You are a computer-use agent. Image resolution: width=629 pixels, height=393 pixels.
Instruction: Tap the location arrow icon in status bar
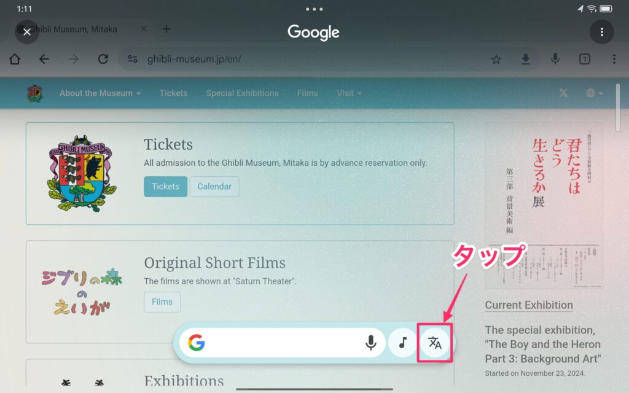tap(580, 9)
